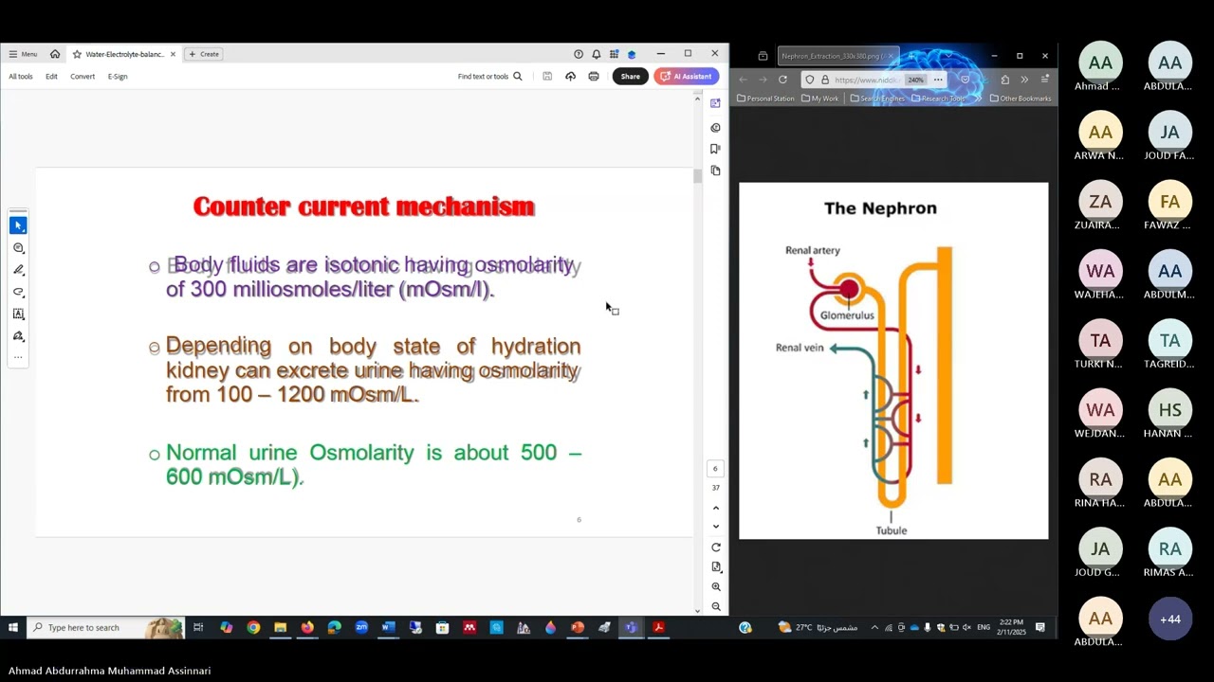Open the Other Bookmarks folder
Viewport: 1214px width, 682px height.
click(1020, 99)
